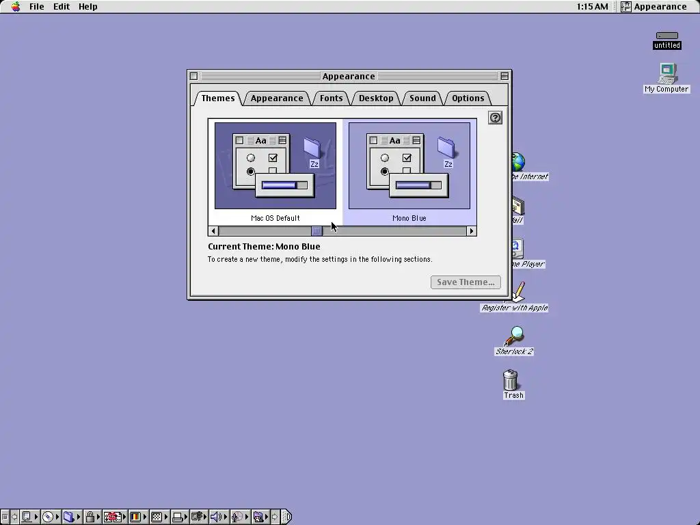Image resolution: width=700 pixels, height=525 pixels.
Task: Switch to the Desktop tab
Action: coord(376,98)
